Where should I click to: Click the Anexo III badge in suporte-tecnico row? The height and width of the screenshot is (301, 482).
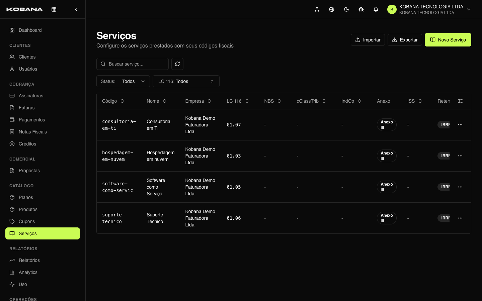387,218
